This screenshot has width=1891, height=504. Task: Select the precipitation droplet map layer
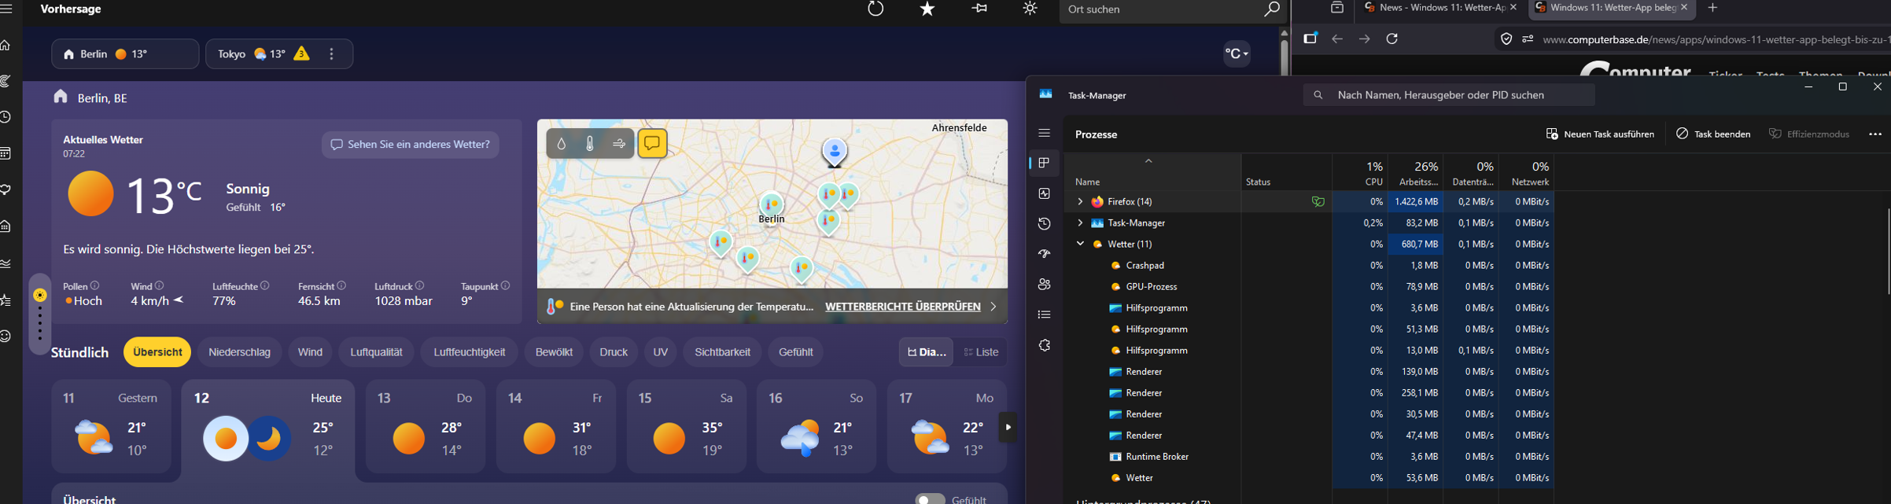pyautogui.click(x=562, y=144)
